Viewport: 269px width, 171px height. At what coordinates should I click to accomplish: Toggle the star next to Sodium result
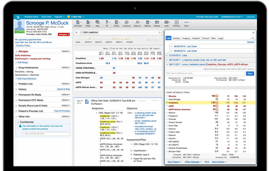point(167,113)
